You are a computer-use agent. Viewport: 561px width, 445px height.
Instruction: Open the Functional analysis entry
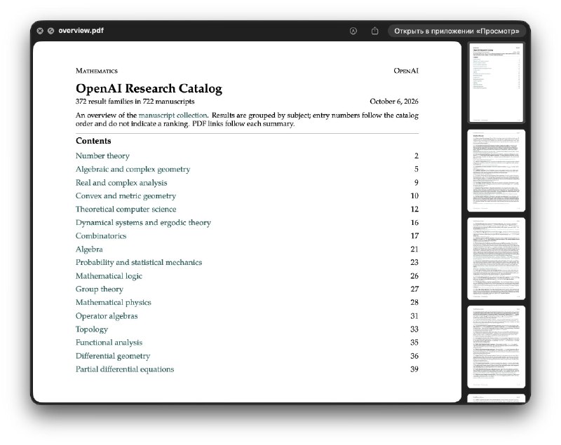tap(109, 343)
